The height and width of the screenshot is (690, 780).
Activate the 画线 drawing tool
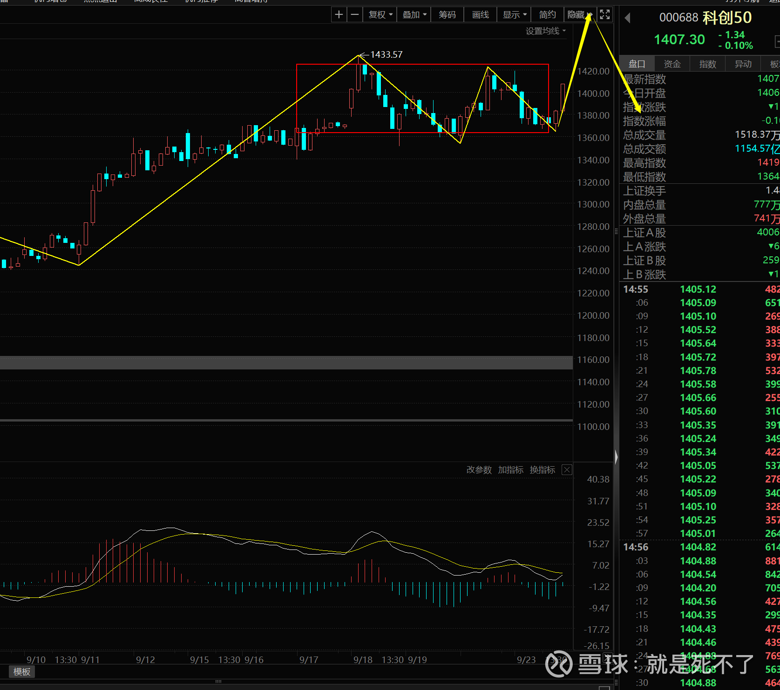click(481, 15)
